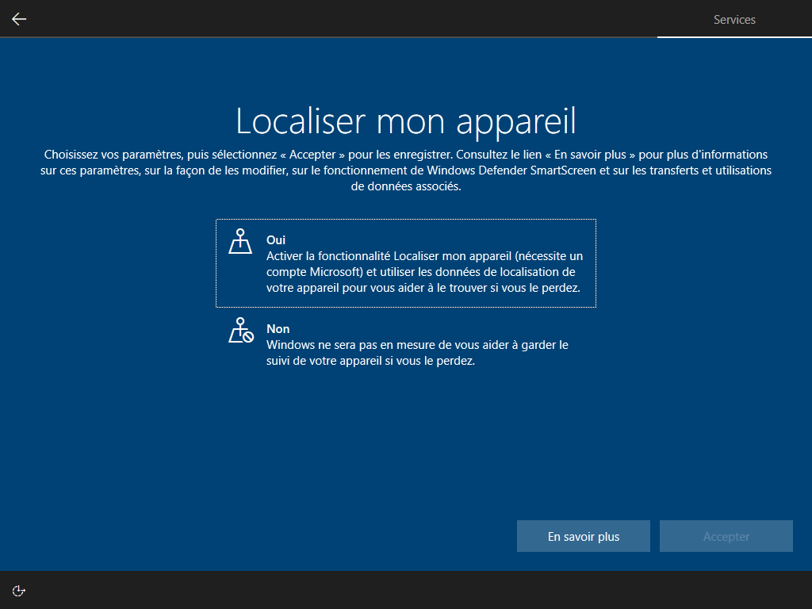Image resolution: width=812 pixels, height=609 pixels.
Task: Click the bold "Non" label
Action: click(x=278, y=328)
